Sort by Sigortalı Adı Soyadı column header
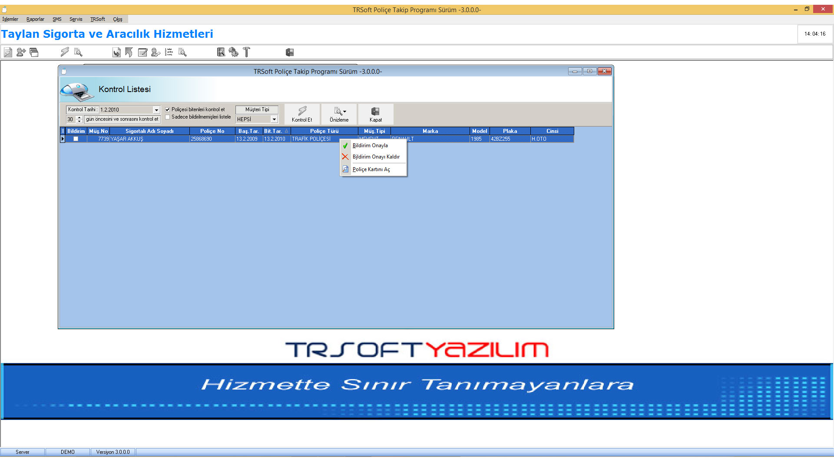 pyautogui.click(x=149, y=131)
